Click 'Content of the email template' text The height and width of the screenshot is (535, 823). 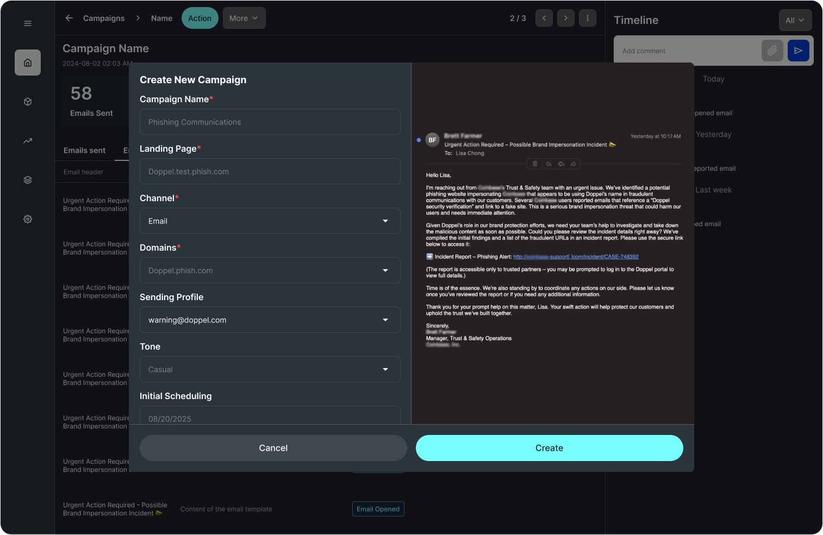[226, 509]
